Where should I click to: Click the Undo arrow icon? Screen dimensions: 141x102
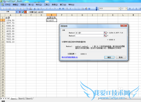[50, 9]
